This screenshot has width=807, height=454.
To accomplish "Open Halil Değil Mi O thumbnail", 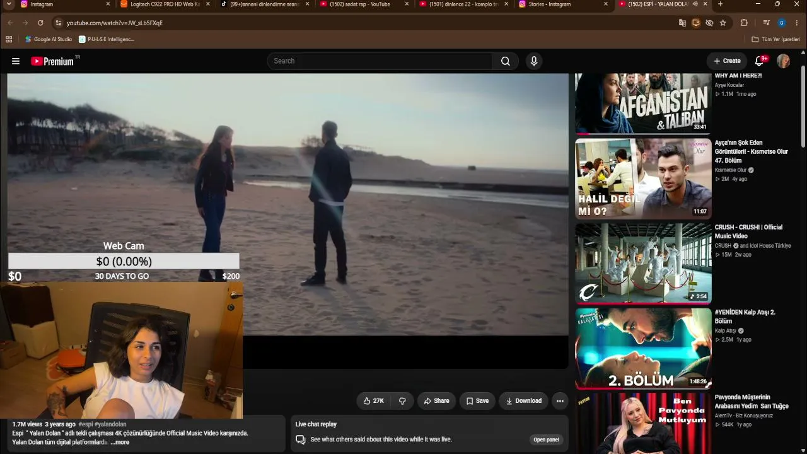I will (x=643, y=178).
